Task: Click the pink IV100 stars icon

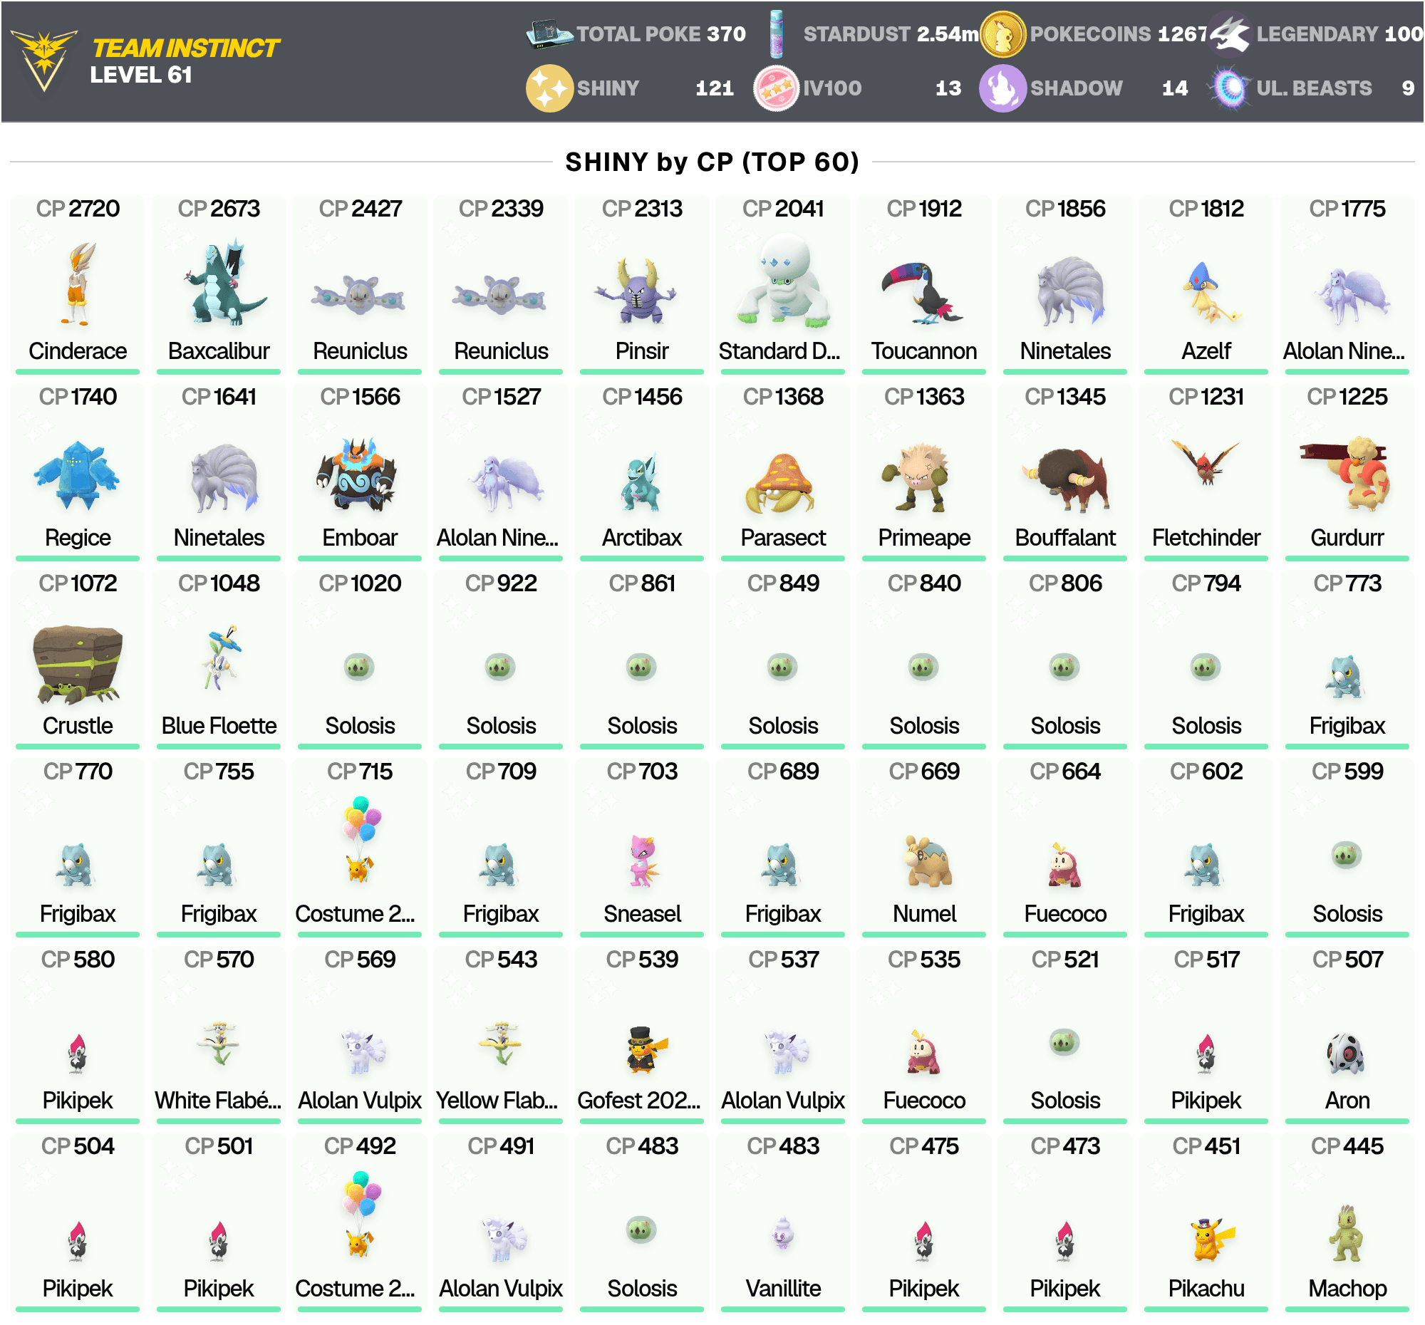Action: click(x=777, y=88)
